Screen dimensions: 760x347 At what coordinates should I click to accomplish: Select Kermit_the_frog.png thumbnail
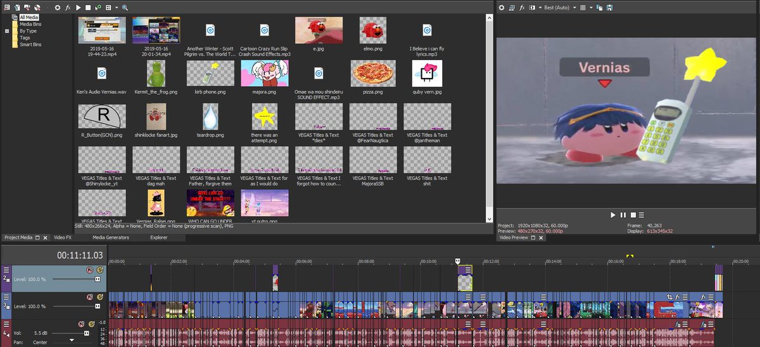156,73
